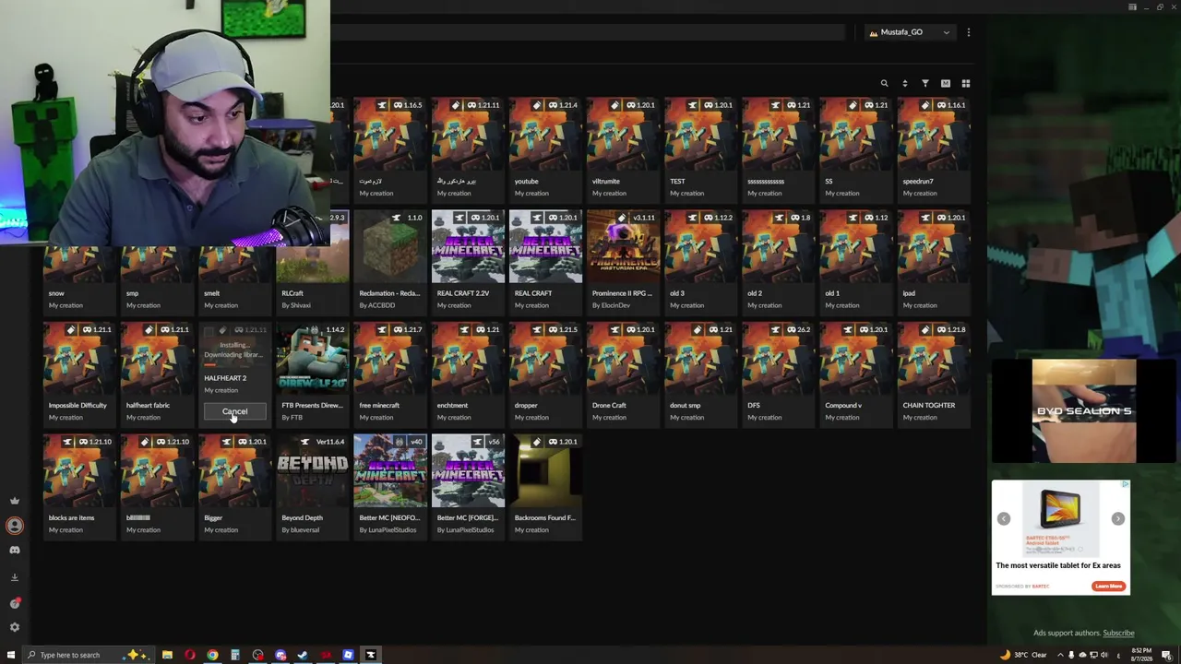Screen dimensions: 1181x664
Task: Open the AdChoices icon on the tablet ad
Action: [1125, 484]
